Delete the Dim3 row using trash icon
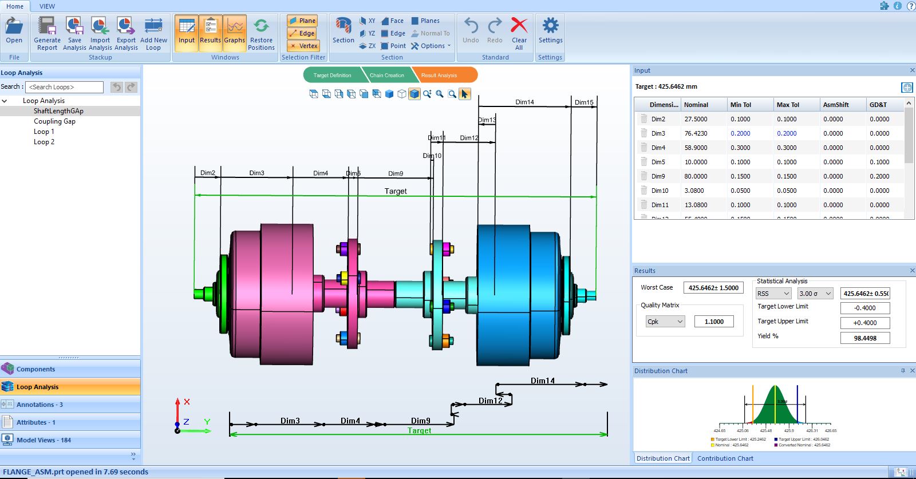 644,133
